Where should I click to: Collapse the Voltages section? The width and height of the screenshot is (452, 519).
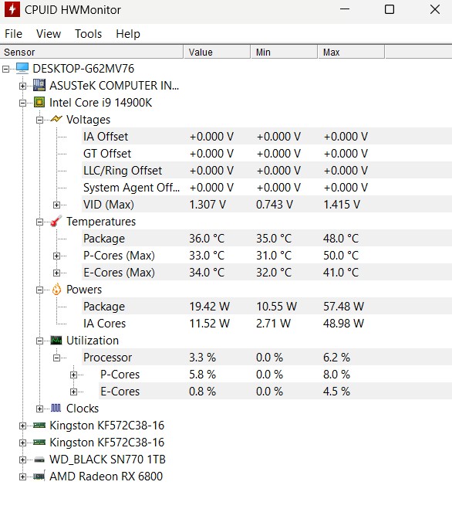[x=39, y=120]
